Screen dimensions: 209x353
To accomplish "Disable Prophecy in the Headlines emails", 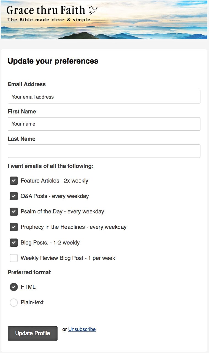I will pos(14,227).
